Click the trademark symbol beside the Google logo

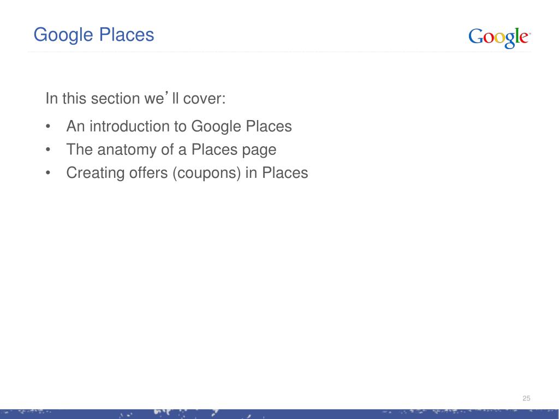click(x=530, y=33)
